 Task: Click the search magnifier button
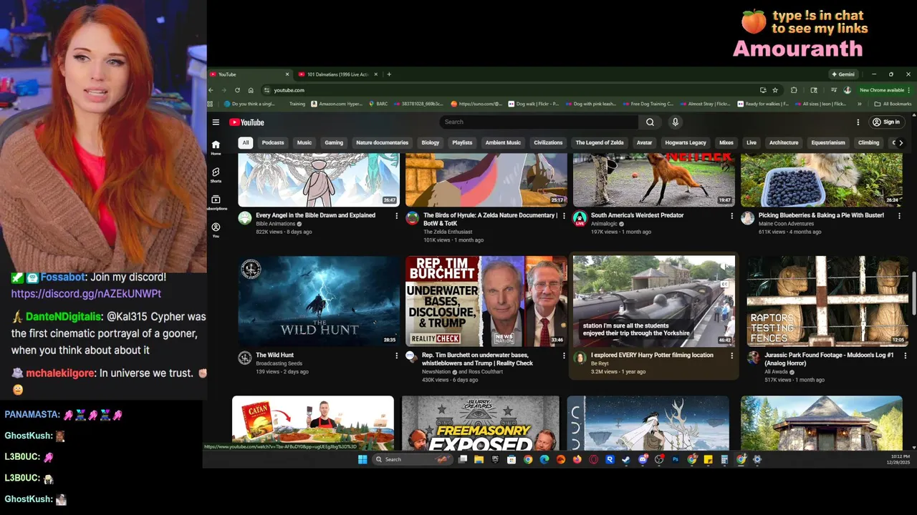click(x=650, y=122)
